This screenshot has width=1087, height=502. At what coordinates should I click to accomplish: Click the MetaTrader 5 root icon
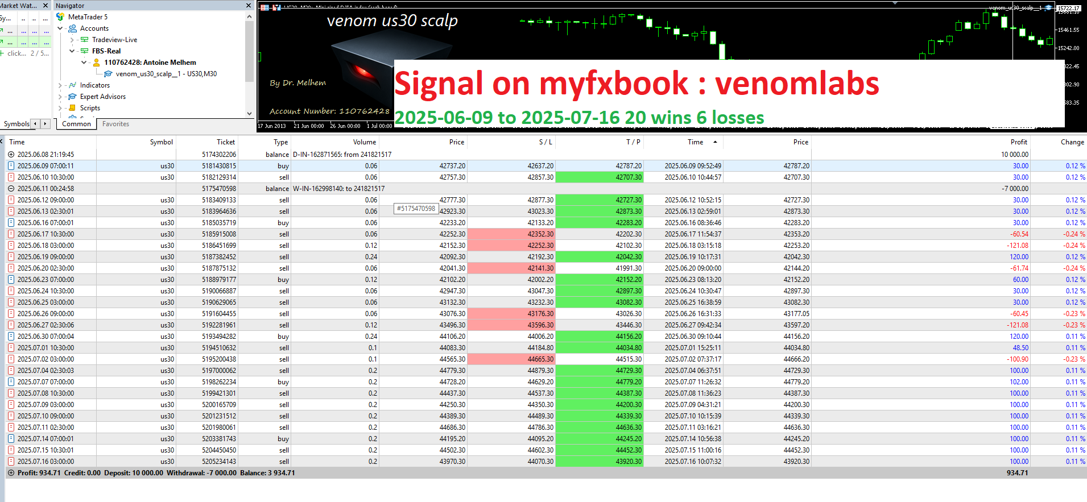click(x=60, y=17)
